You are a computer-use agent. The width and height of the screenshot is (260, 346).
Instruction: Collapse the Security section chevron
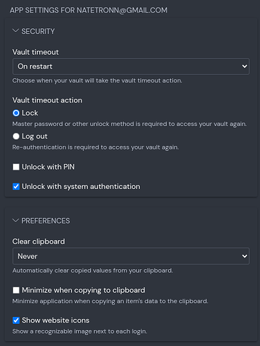click(15, 31)
